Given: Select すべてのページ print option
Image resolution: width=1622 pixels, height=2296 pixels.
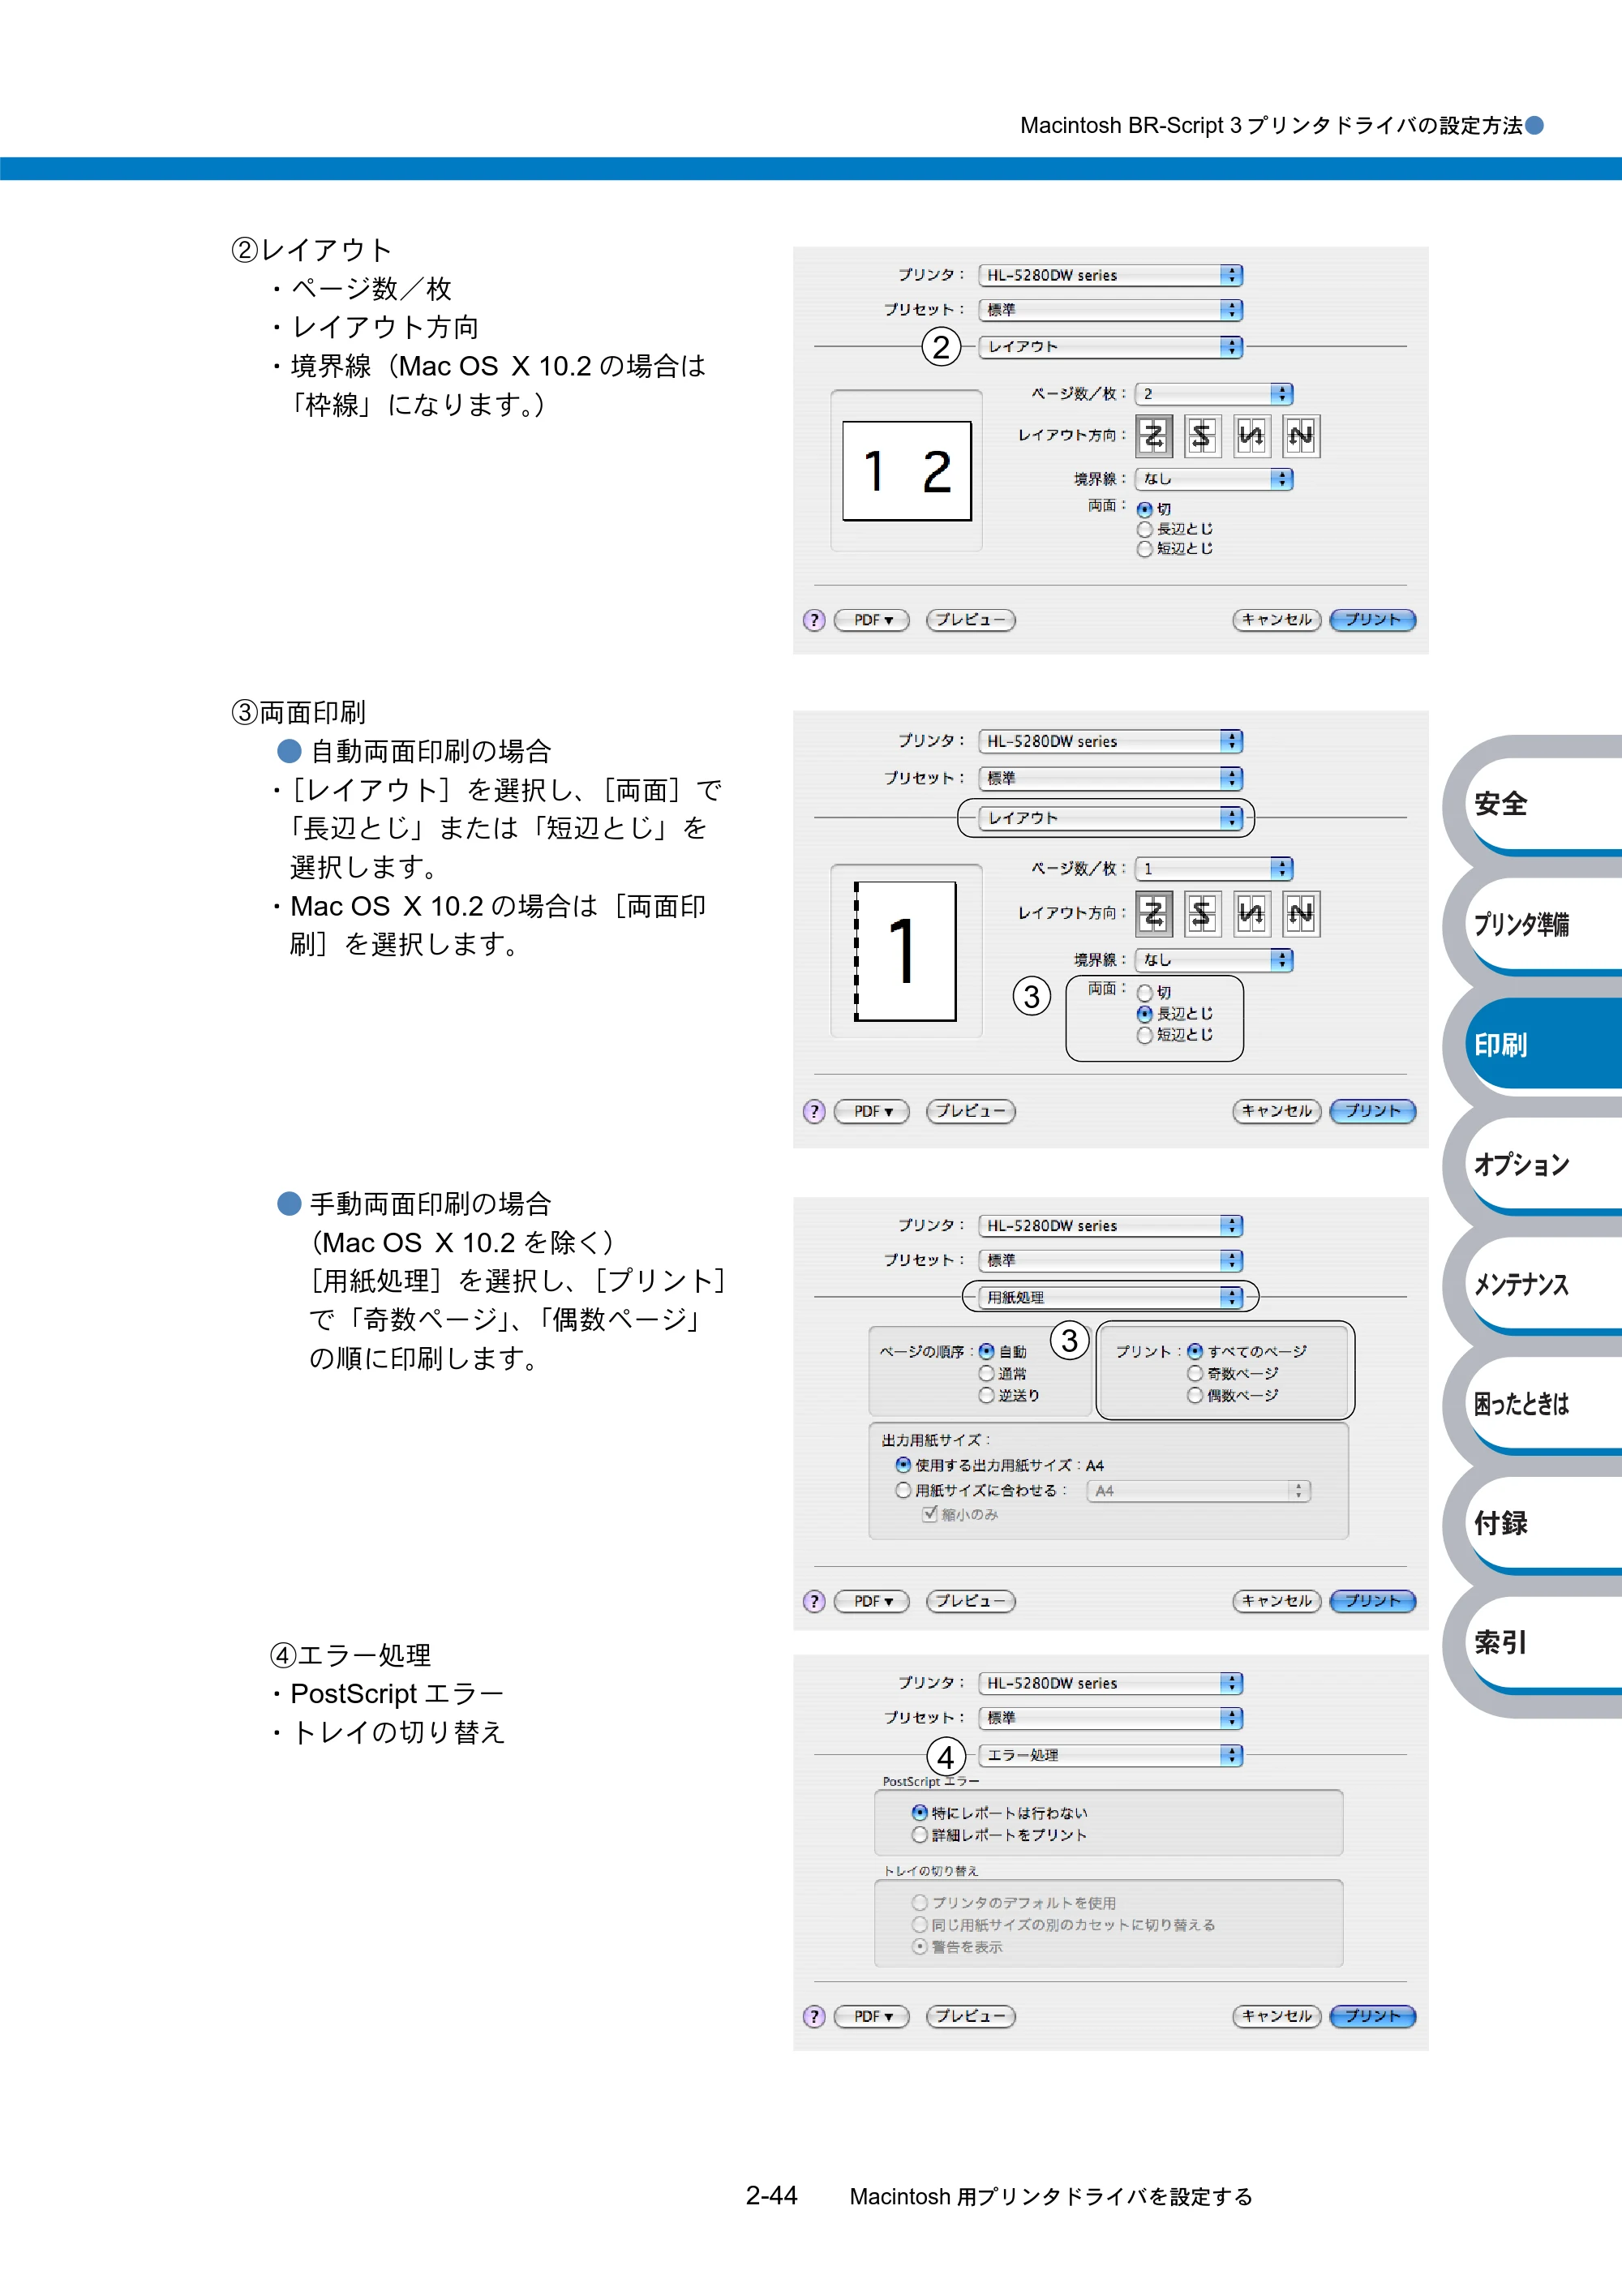Looking at the screenshot, I should (1195, 1351).
